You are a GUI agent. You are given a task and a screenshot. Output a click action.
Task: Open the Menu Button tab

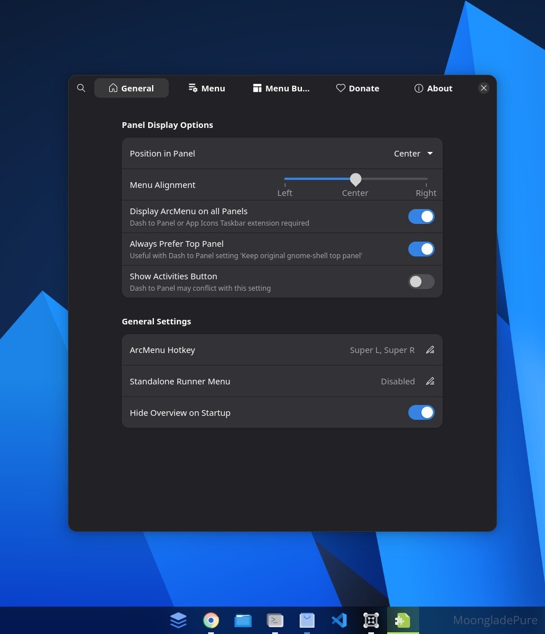point(281,88)
